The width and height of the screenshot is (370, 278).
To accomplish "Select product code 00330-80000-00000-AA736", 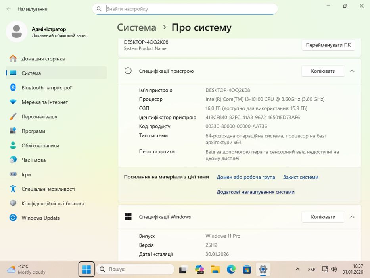I will coord(236,126).
